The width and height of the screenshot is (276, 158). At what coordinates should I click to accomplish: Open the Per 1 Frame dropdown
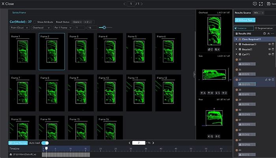click(x=63, y=28)
